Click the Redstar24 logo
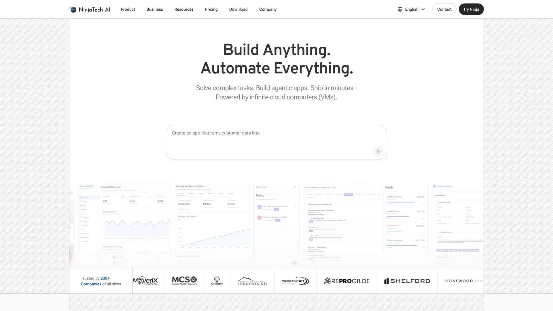553x311 pixels. 295,281
